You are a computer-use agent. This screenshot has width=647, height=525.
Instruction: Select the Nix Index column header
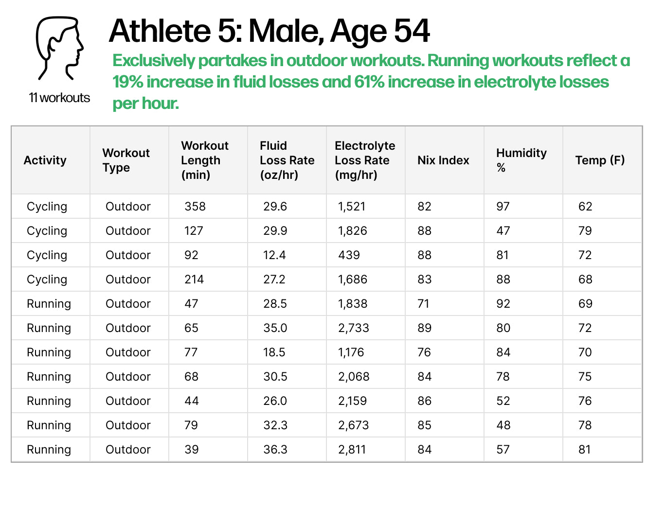click(443, 160)
